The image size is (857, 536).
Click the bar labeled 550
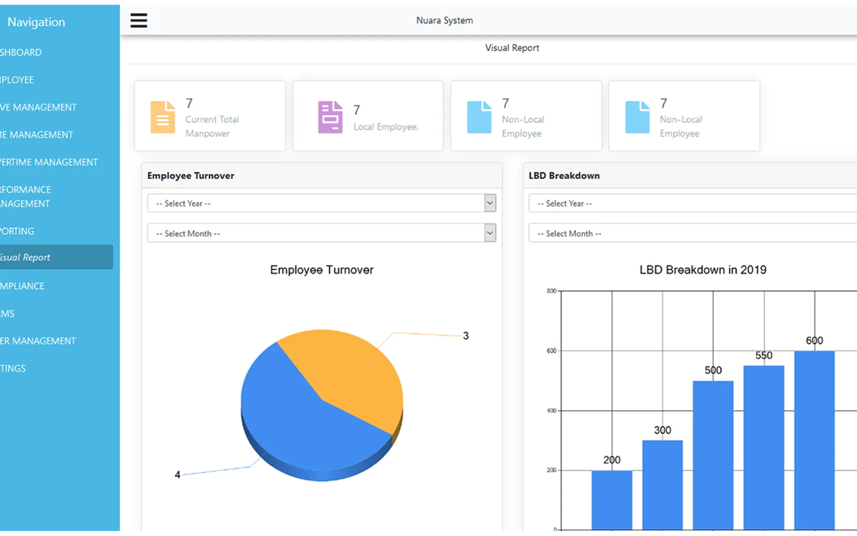coord(764,448)
